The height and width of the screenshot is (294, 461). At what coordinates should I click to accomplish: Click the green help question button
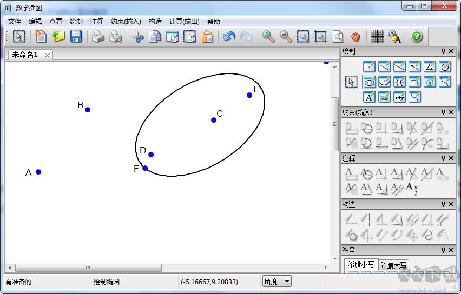[417, 37]
